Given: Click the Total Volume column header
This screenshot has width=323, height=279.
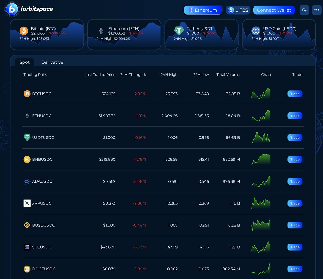Looking at the screenshot, I should [x=228, y=75].
